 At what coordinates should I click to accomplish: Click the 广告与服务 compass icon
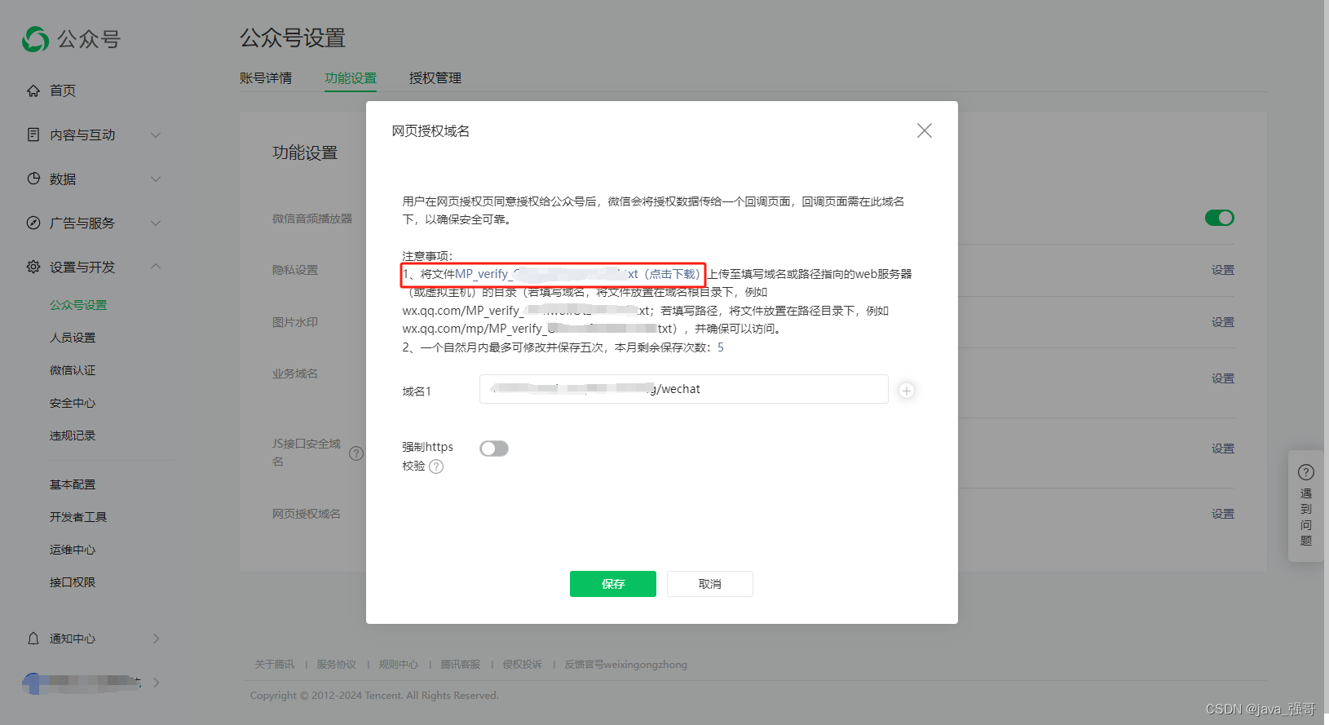click(x=33, y=223)
